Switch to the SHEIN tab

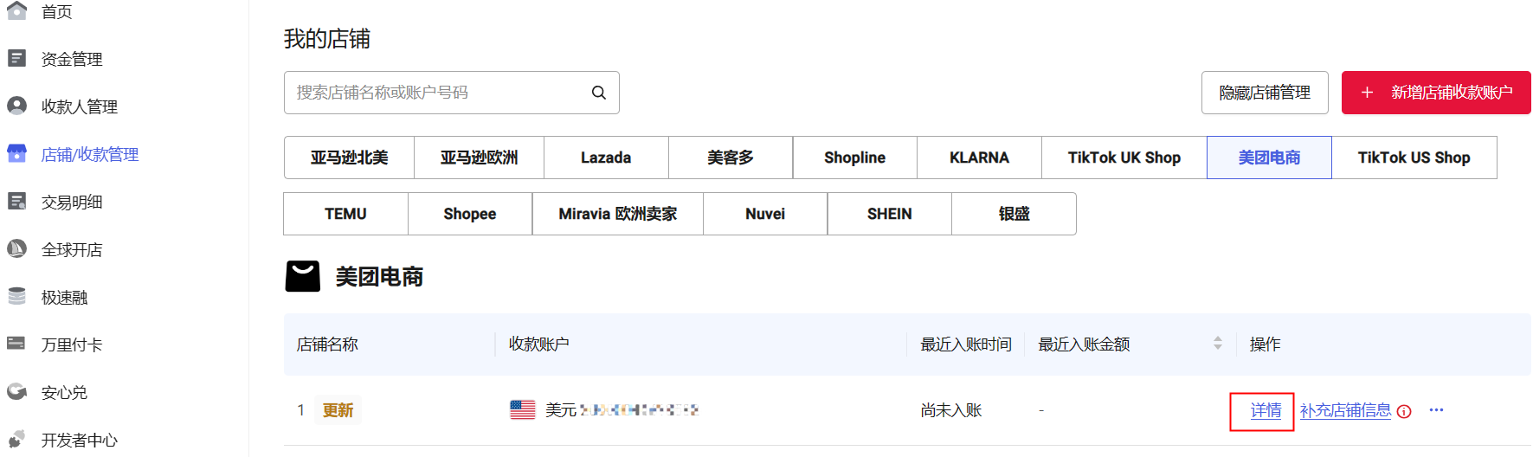(x=889, y=214)
